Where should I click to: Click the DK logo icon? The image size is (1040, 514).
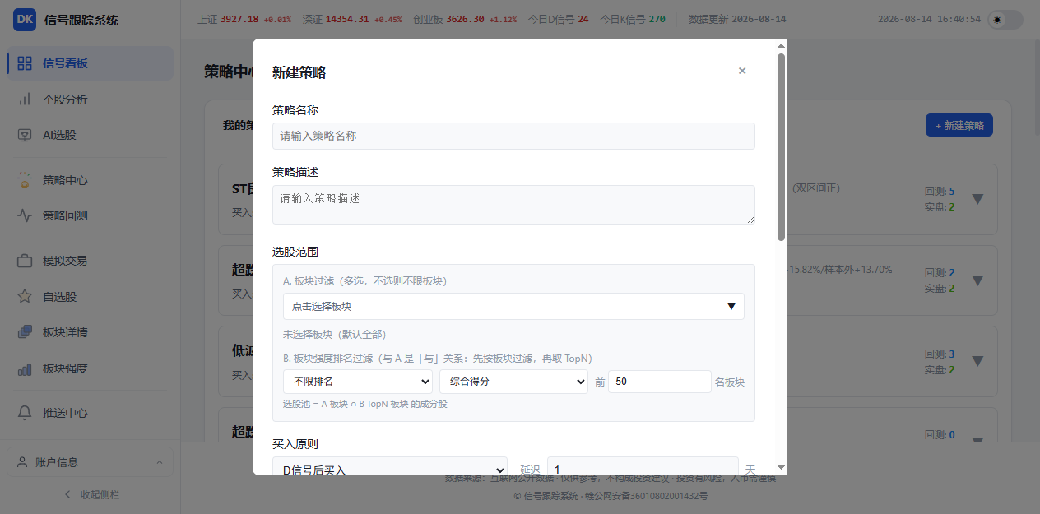(25, 20)
